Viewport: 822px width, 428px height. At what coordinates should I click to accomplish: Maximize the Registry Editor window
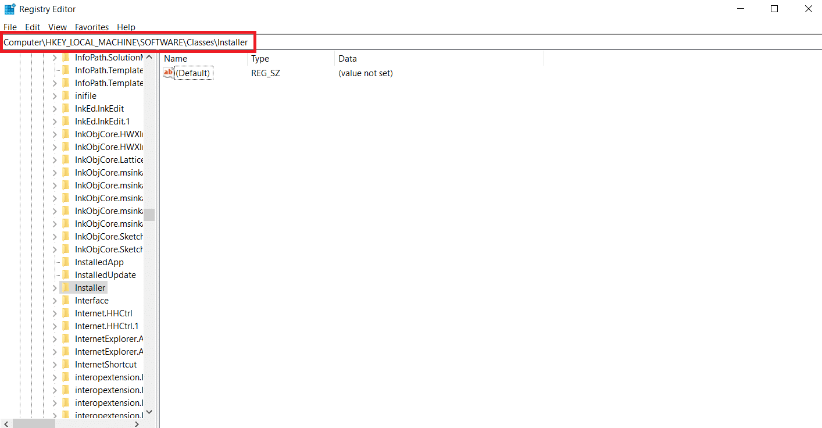pos(774,9)
